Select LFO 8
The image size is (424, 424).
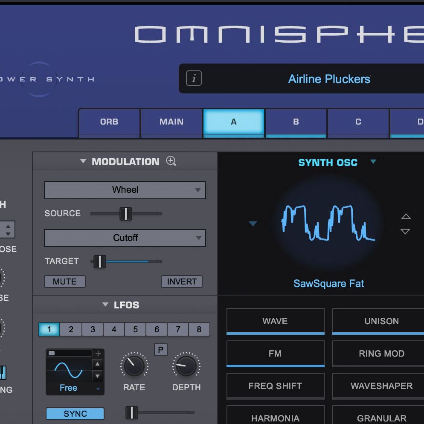[x=199, y=329]
